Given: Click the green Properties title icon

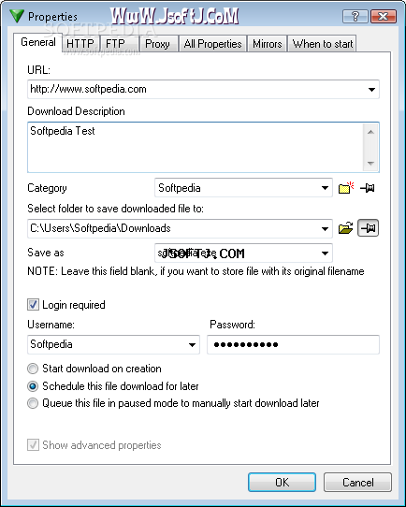Looking at the screenshot, I should tap(17, 16).
